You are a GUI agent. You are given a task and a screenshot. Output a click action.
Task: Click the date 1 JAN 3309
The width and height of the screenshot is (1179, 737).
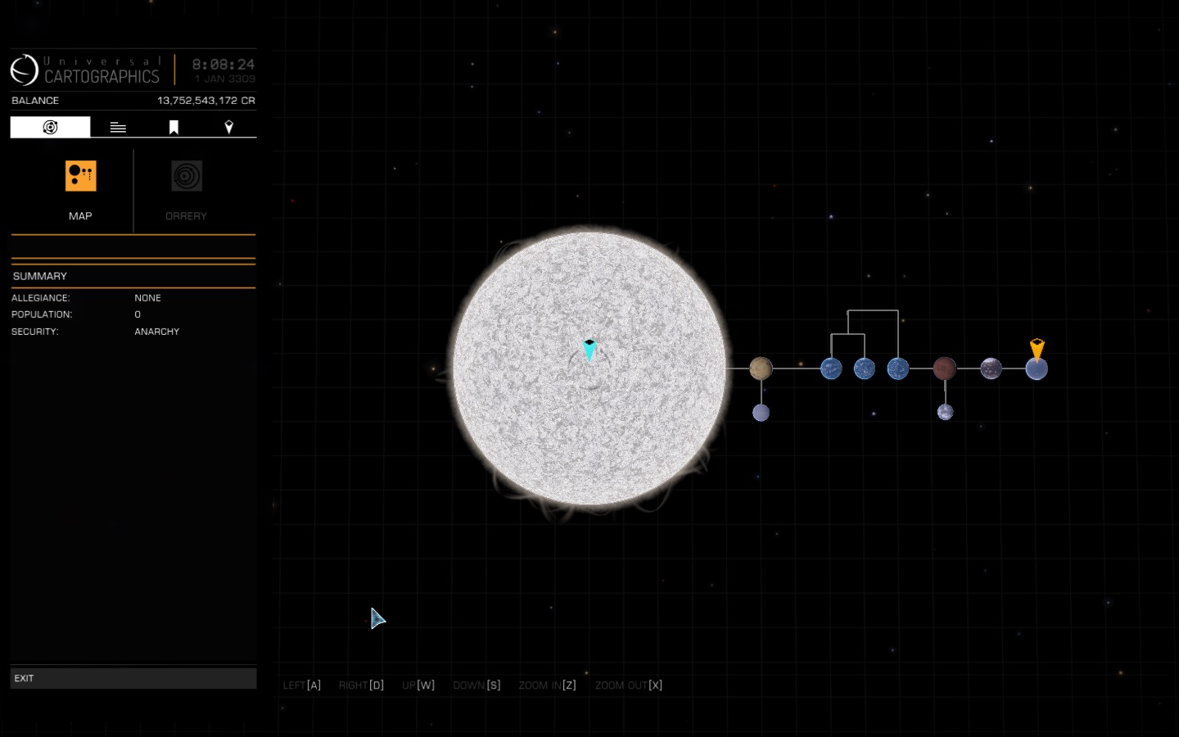[x=225, y=79]
